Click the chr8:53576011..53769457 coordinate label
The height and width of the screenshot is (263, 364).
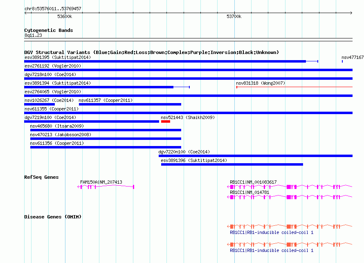53,9
